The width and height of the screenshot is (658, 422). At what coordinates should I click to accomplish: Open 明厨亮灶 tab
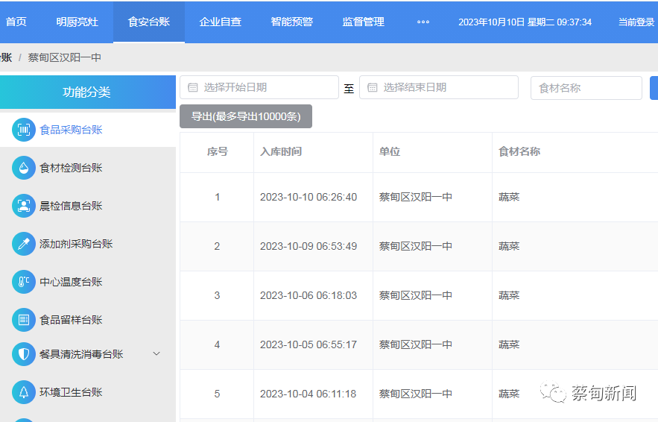pos(77,22)
